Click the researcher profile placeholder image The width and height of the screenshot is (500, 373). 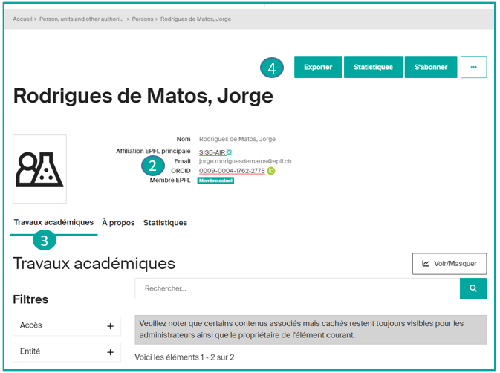39,169
